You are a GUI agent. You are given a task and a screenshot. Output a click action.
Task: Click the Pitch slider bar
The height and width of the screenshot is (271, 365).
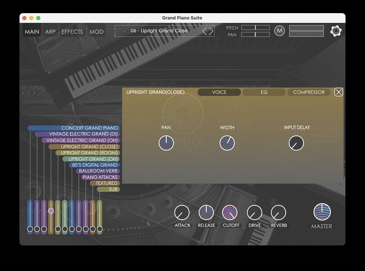(255, 27)
